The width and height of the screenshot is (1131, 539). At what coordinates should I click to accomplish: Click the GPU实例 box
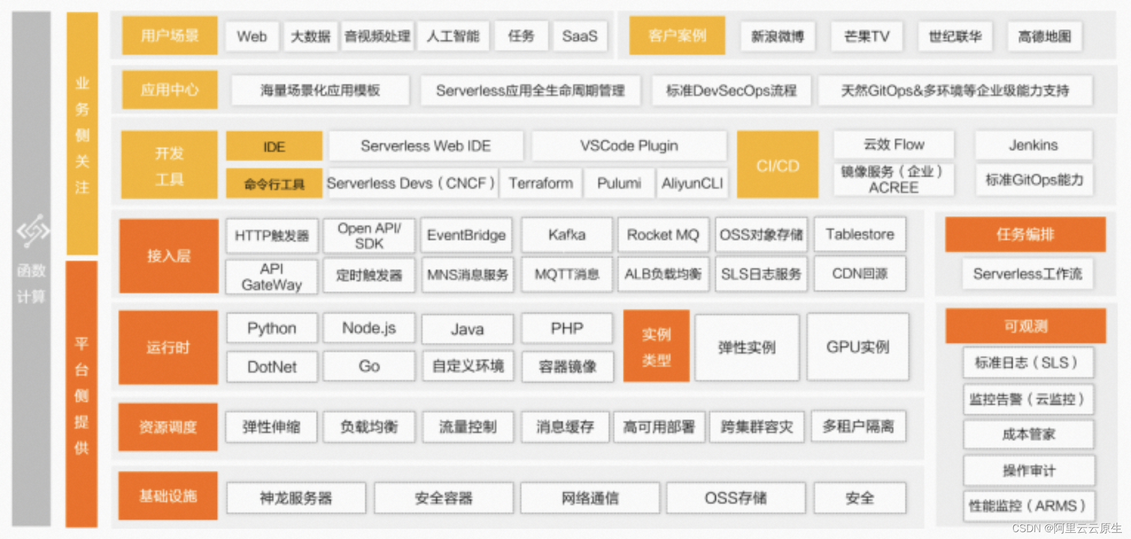(x=858, y=347)
